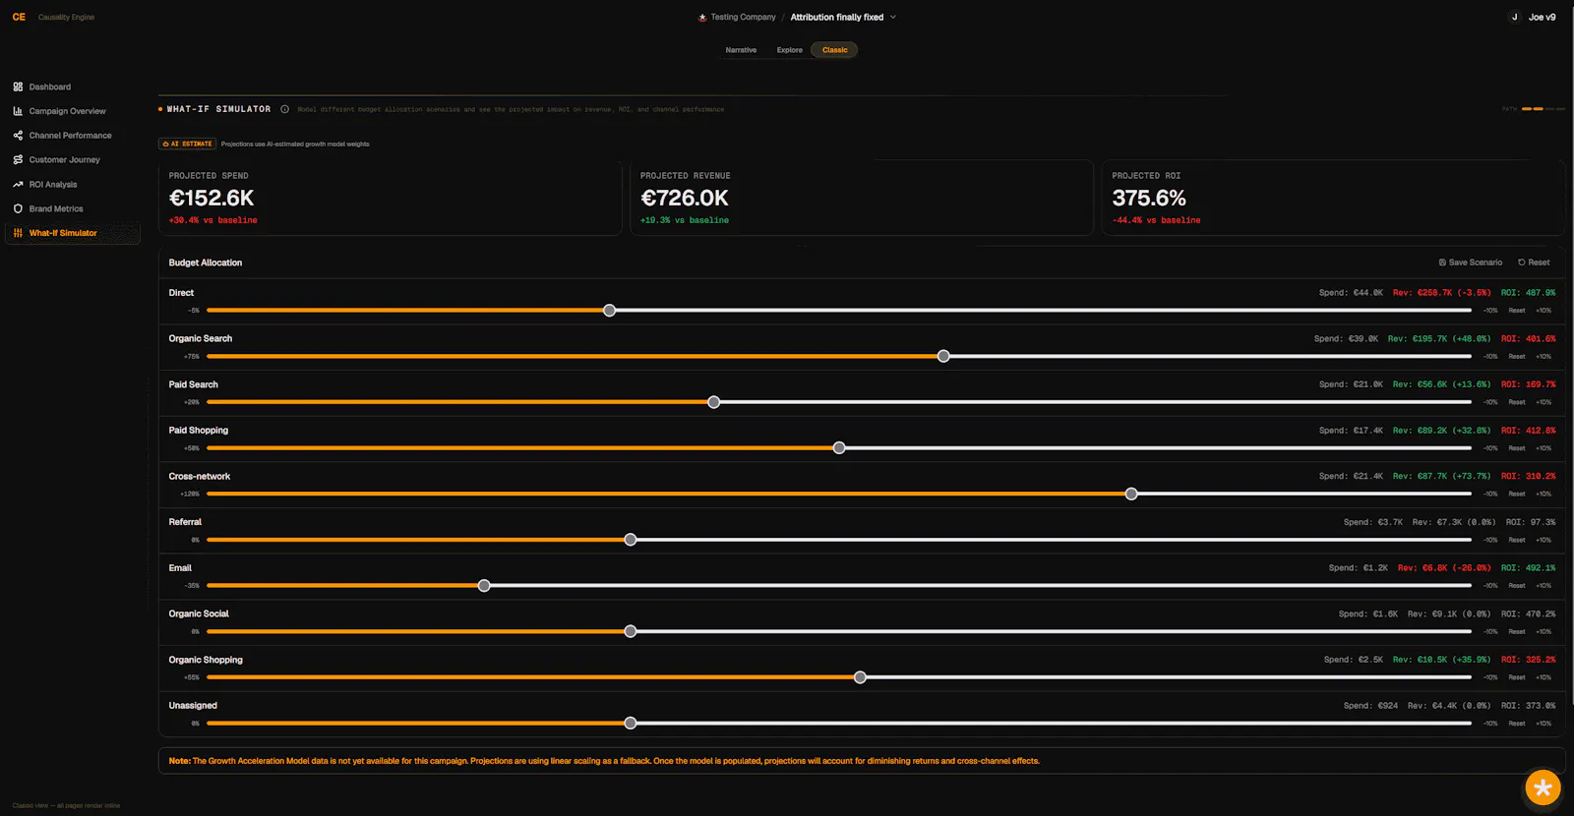Click the info icon beside What-If Simulator
This screenshot has width=1574, height=816.
pos(284,109)
